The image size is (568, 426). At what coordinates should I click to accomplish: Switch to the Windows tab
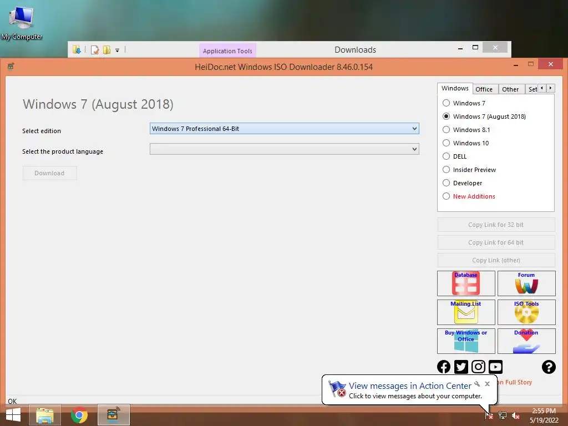tap(455, 88)
